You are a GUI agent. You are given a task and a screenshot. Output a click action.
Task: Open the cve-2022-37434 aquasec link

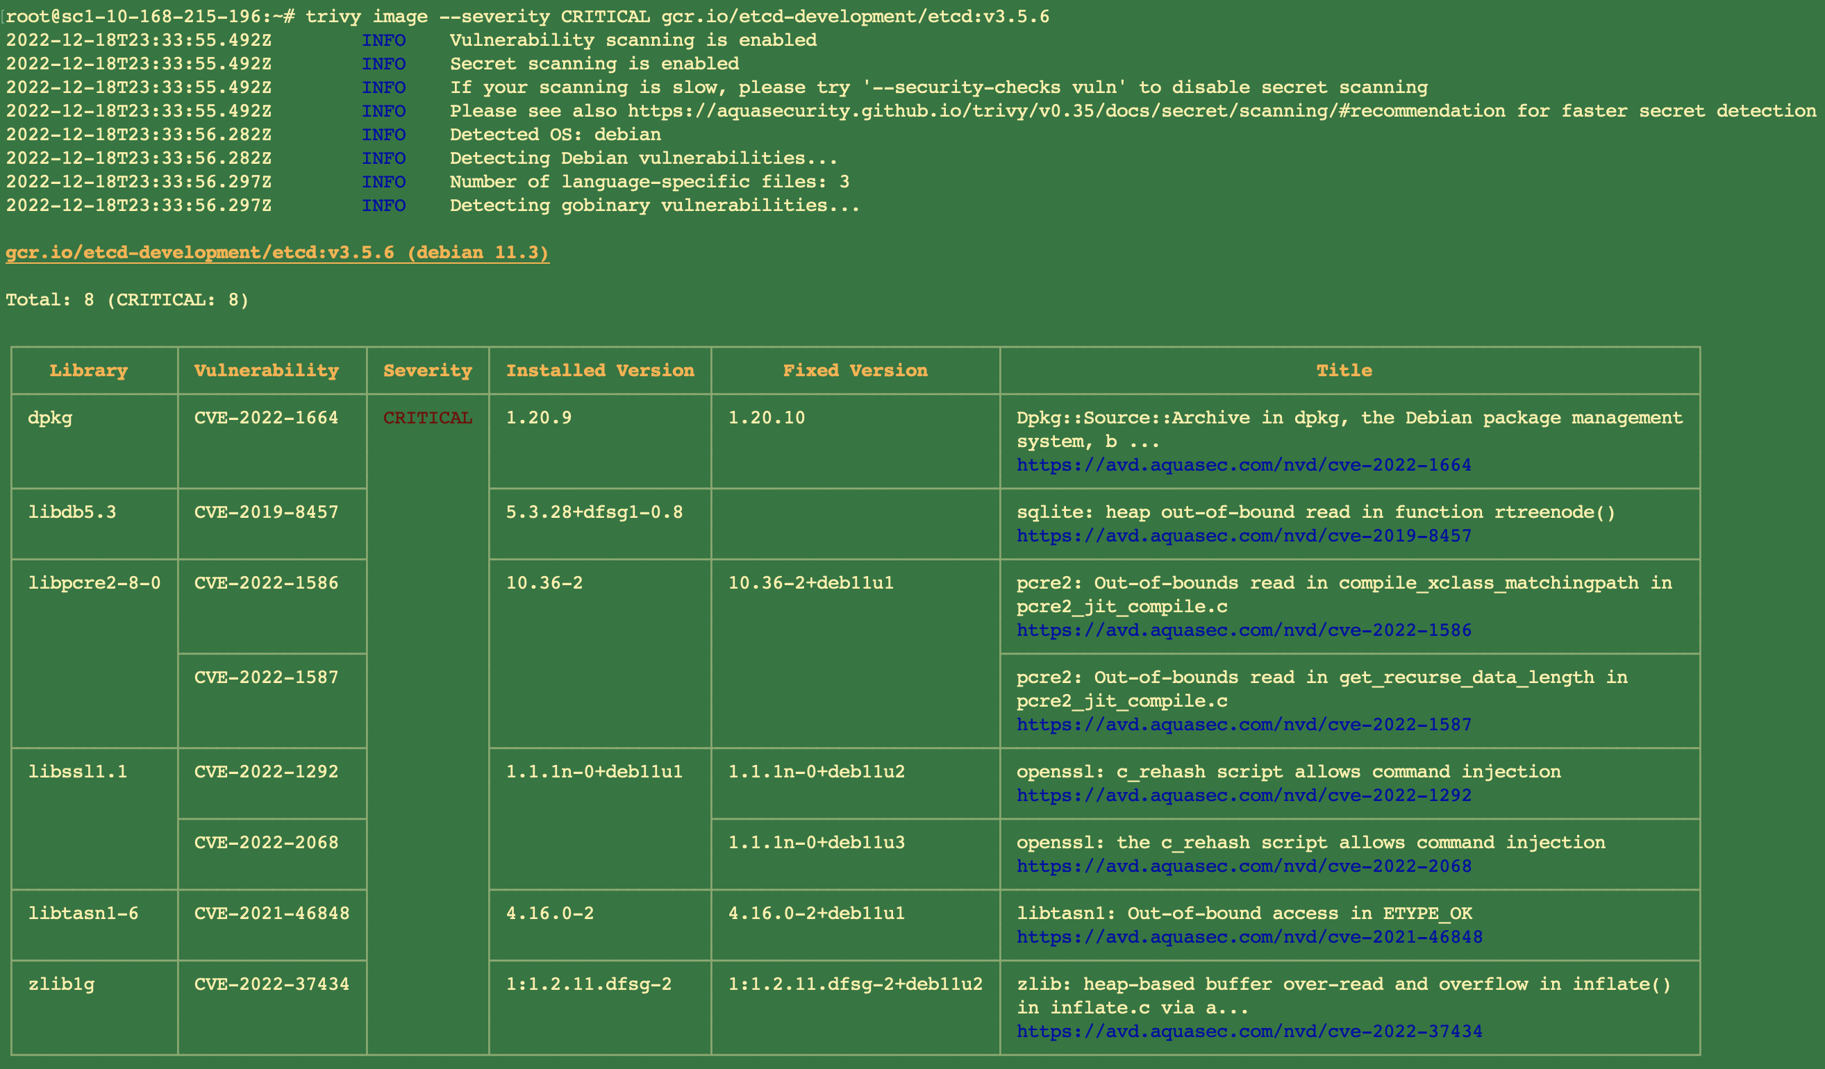pos(1249,1032)
